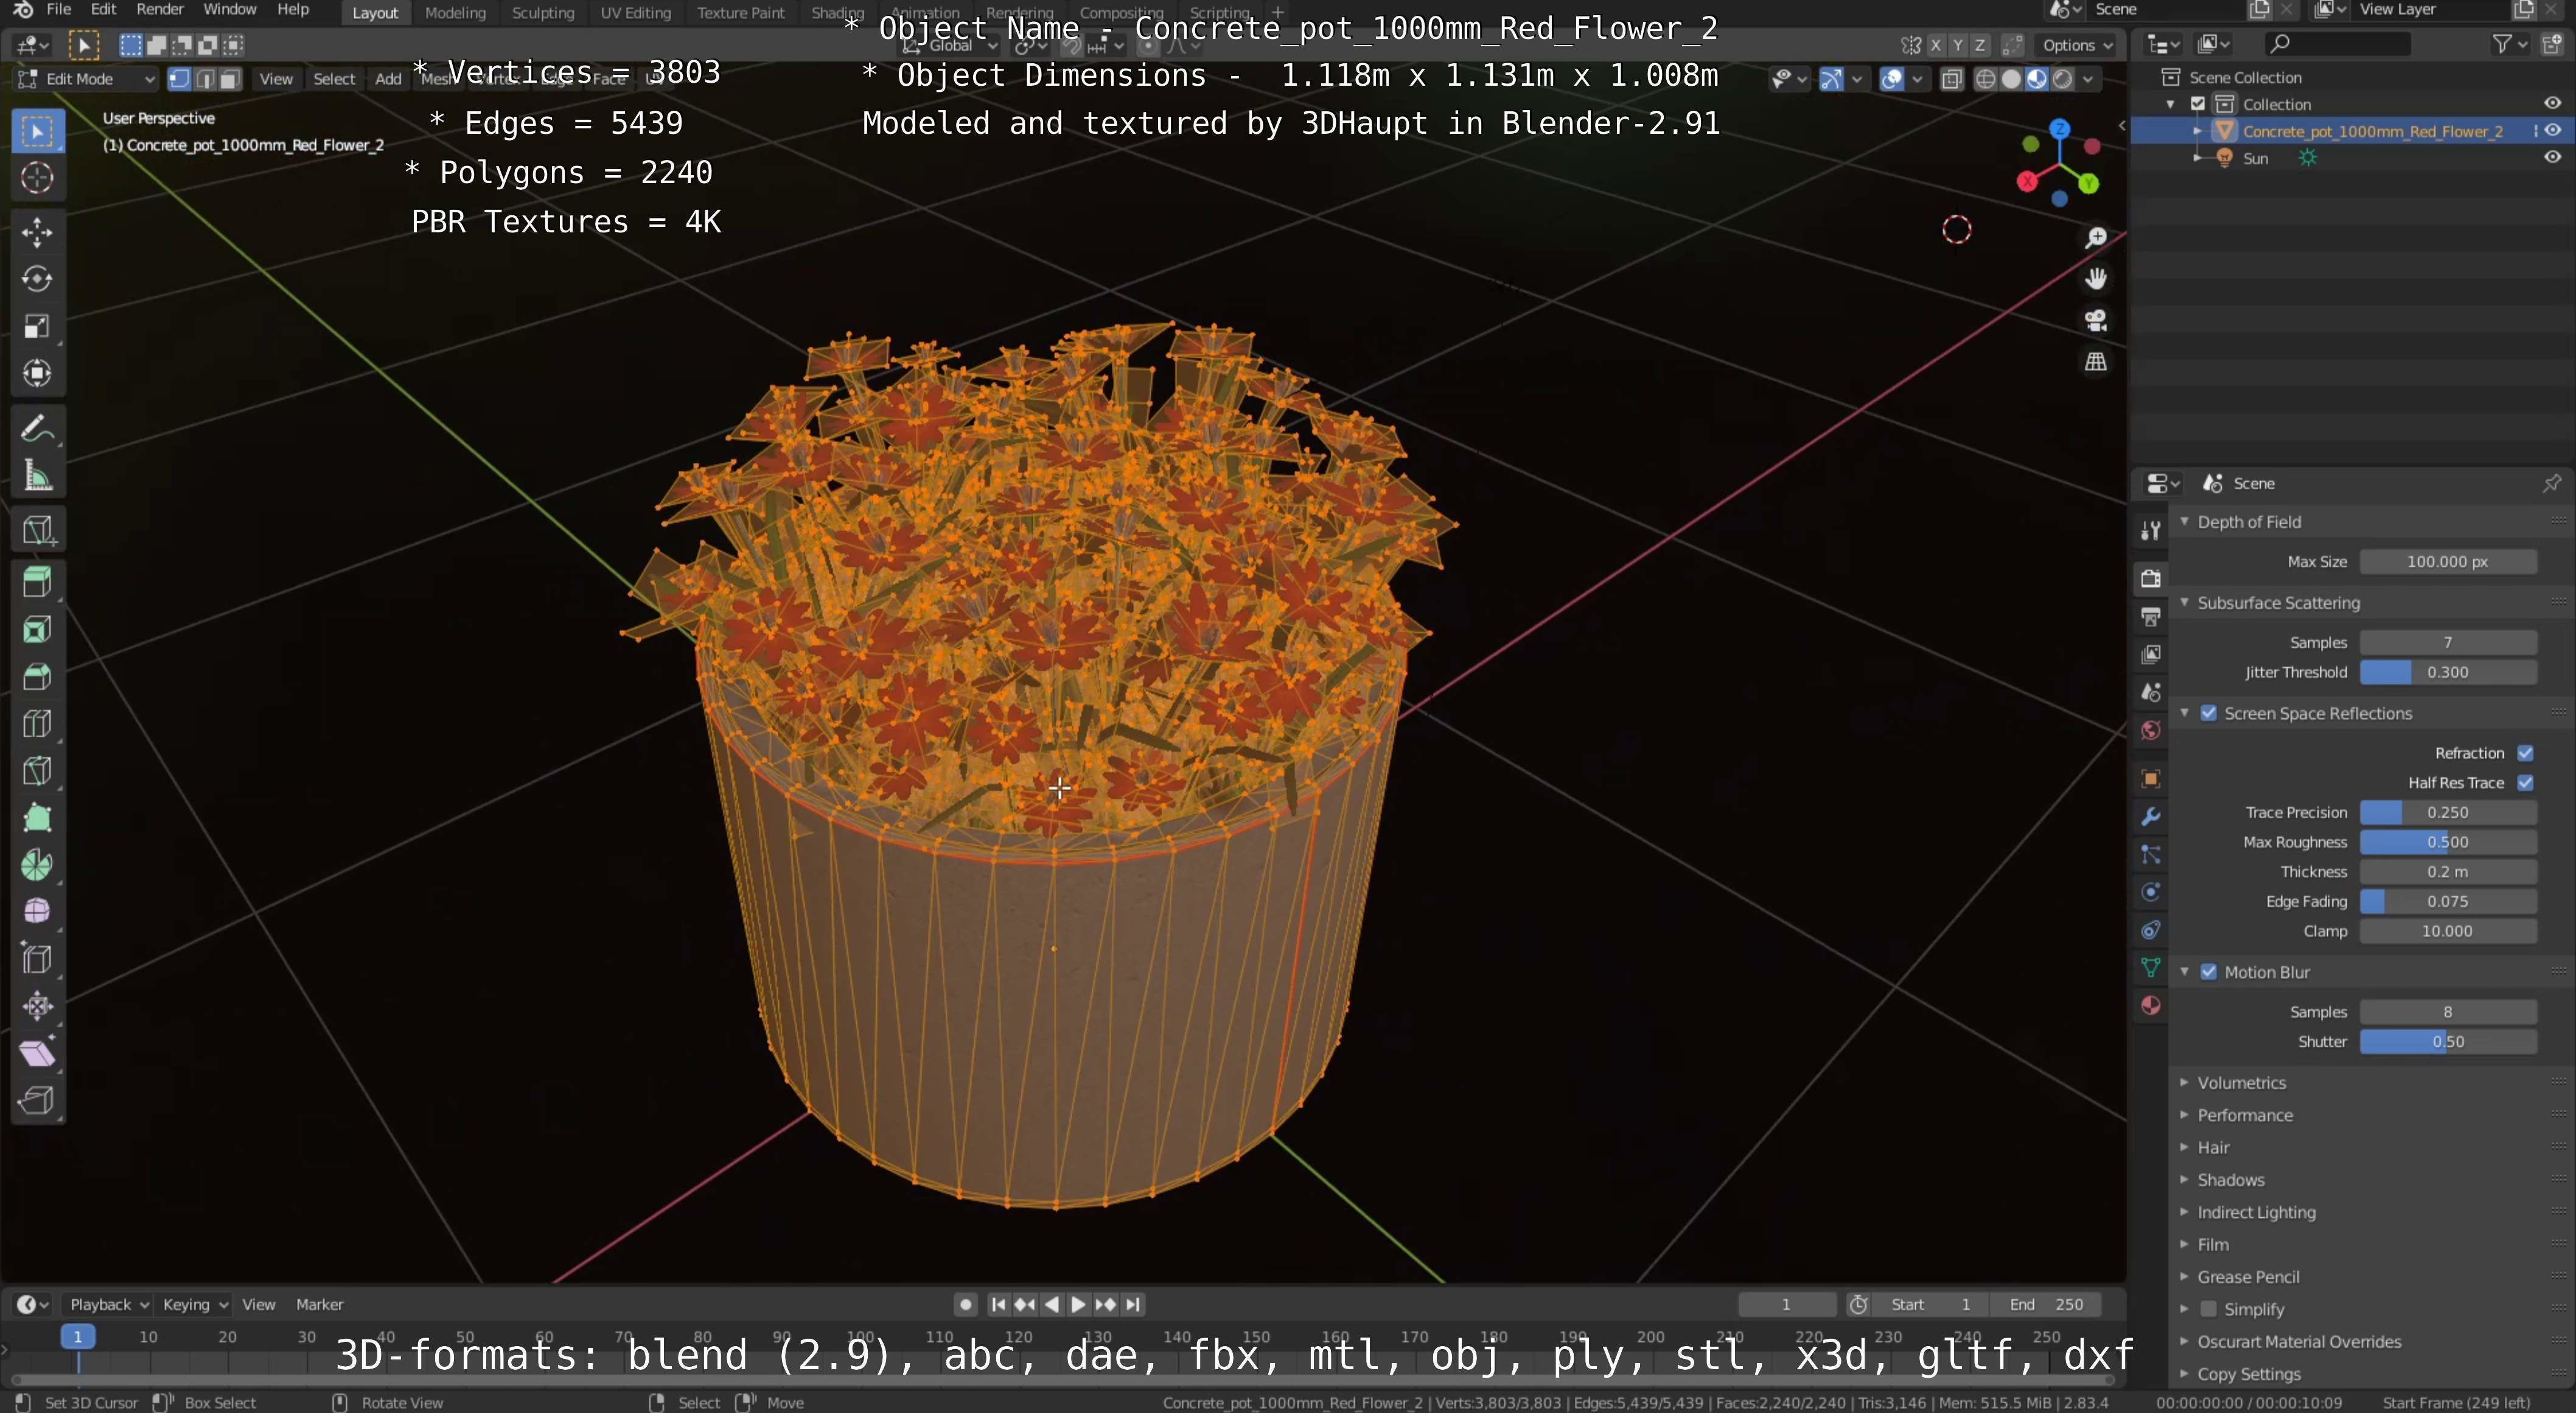Toggle camera view icon in viewport
The width and height of the screenshot is (2576, 1413).
coord(2096,321)
